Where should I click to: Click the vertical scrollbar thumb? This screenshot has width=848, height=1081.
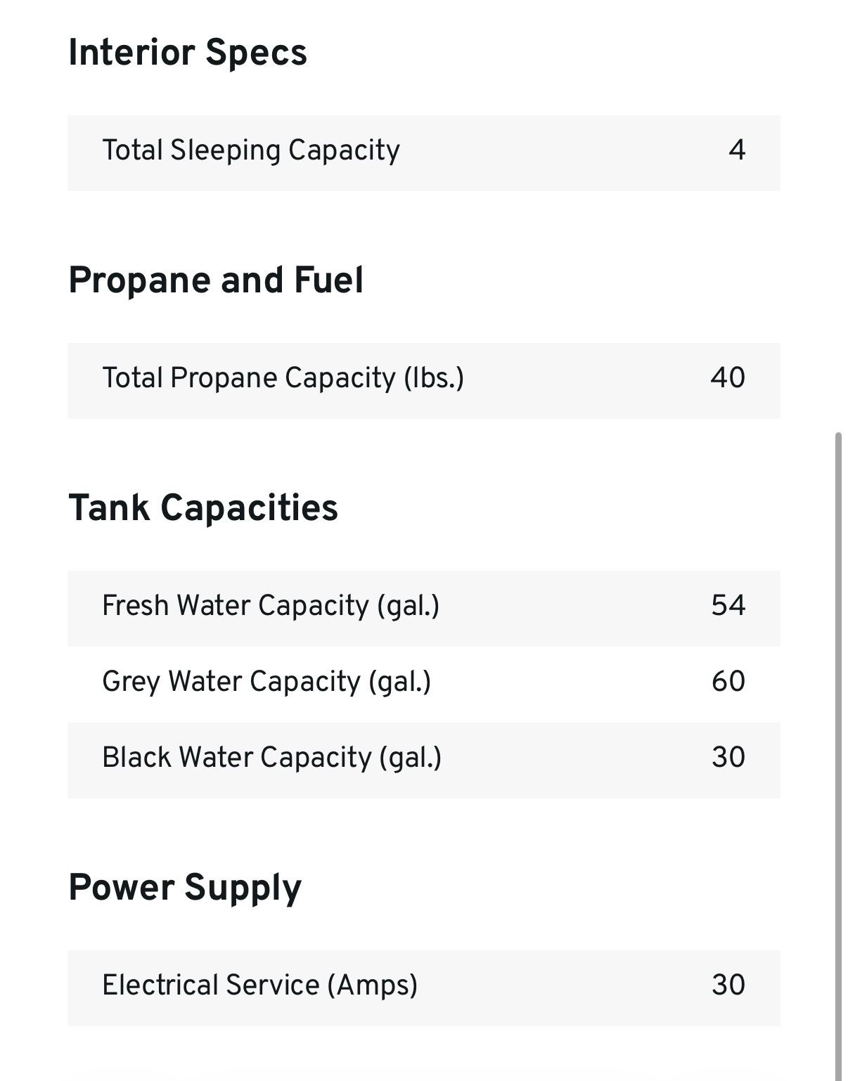pos(838,756)
